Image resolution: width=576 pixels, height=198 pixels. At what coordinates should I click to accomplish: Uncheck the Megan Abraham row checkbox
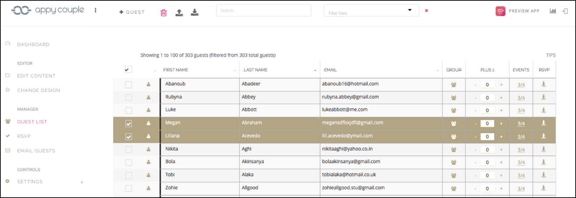129,124
